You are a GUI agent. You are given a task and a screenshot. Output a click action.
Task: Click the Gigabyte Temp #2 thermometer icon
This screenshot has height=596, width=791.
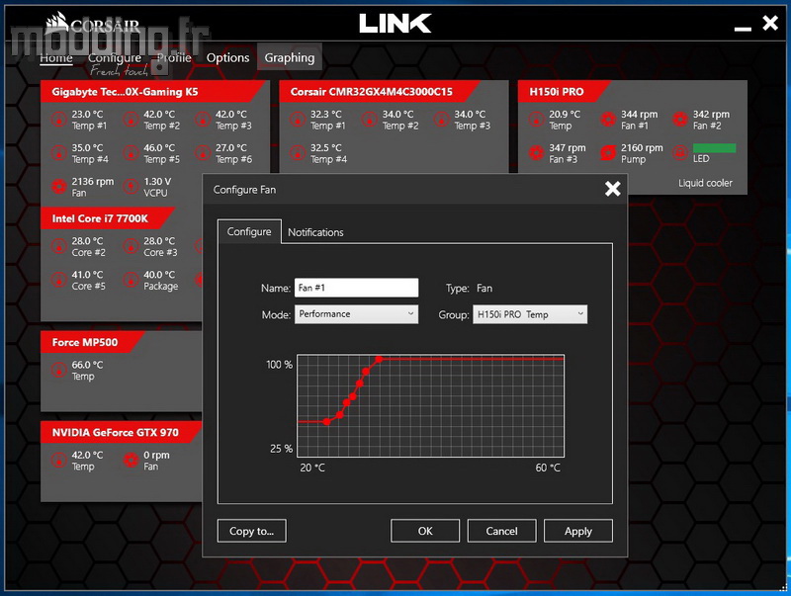(x=132, y=120)
